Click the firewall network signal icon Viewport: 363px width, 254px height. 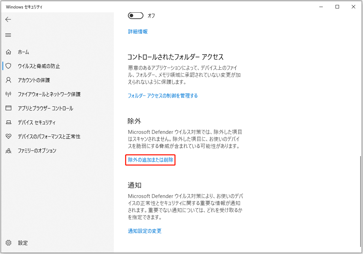point(9,94)
